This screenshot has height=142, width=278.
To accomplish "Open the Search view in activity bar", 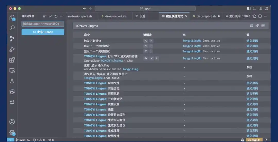I will (12, 28).
